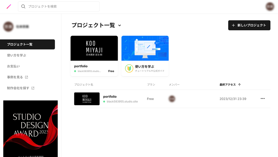The width and height of the screenshot is (278, 157).
Task: Select プロジェクト一覧 in the sidebar
Action: (27, 44)
